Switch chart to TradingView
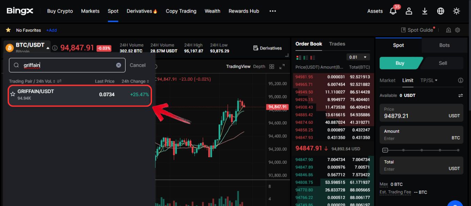 coord(238,67)
